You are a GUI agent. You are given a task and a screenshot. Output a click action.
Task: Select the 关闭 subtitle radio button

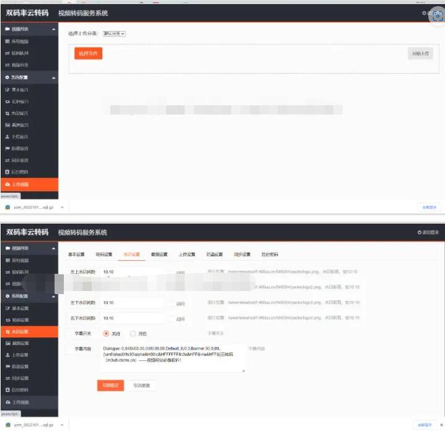(106, 333)
